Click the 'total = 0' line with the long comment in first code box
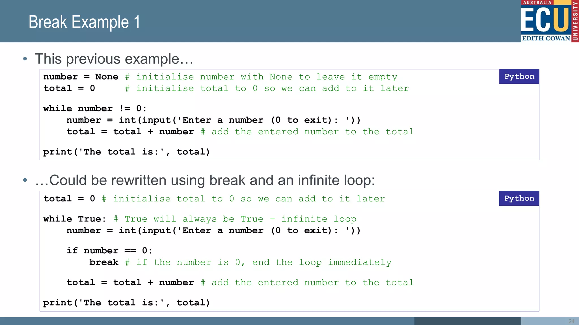Viewport: 579px width, 325px height. 226,88
